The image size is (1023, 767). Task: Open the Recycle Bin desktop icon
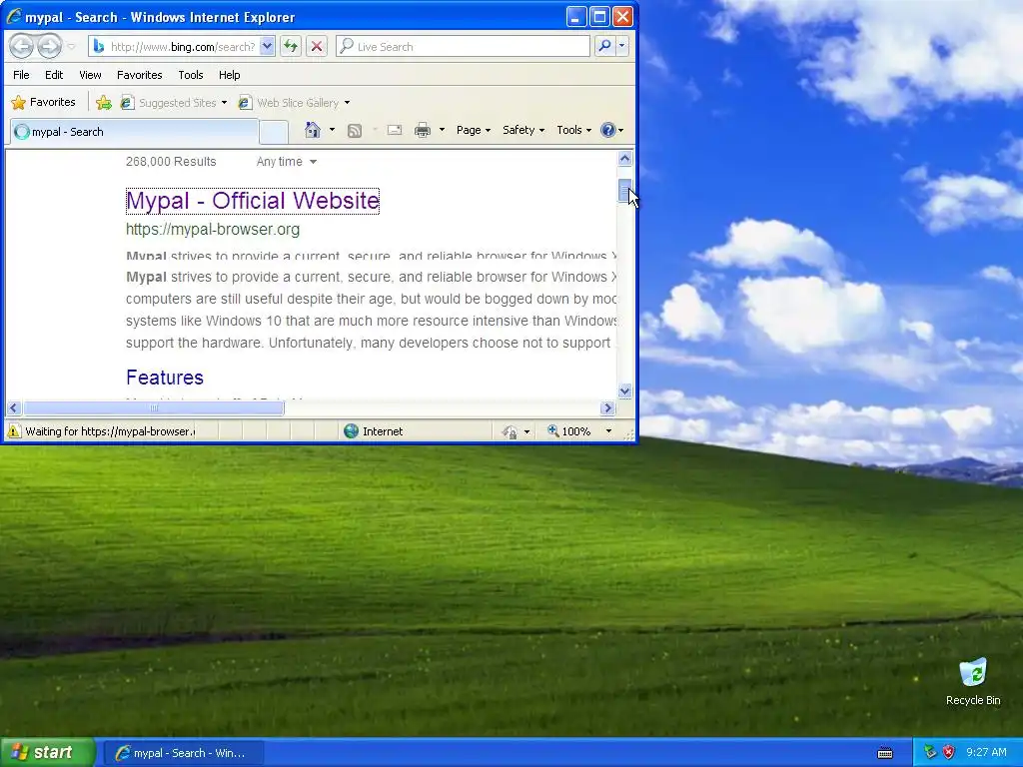pos(973,682)
